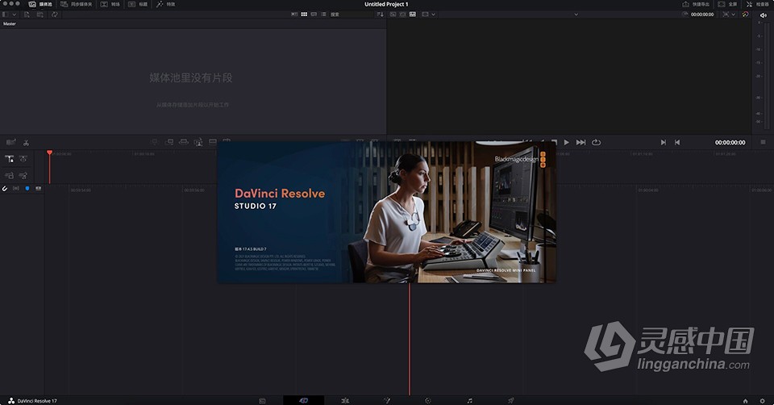Open the Fairlight page
Screen dimensions: 774x405
(x=469, y=400)
